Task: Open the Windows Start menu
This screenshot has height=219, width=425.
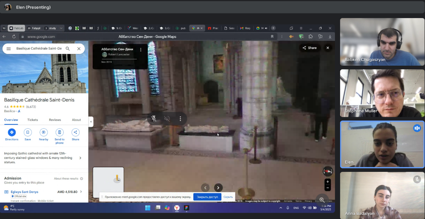Action: tap(148, 208)
